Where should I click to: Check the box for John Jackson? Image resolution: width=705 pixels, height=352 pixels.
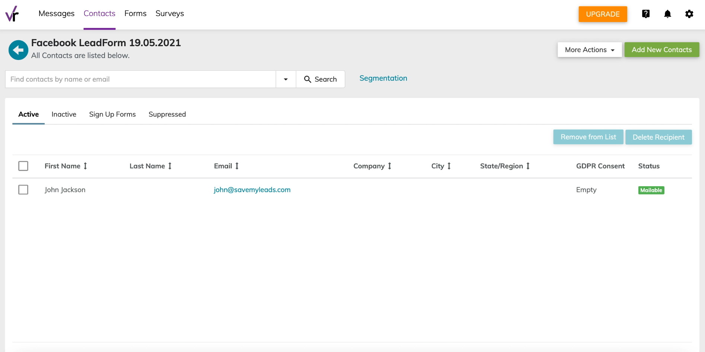pyautogui.click(x=23, y=190)
